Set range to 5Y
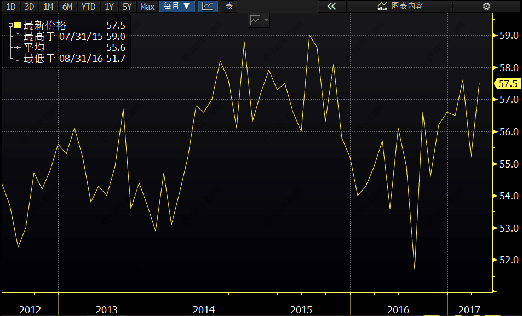Screen dimensions: 522x316 pos(127,7)
